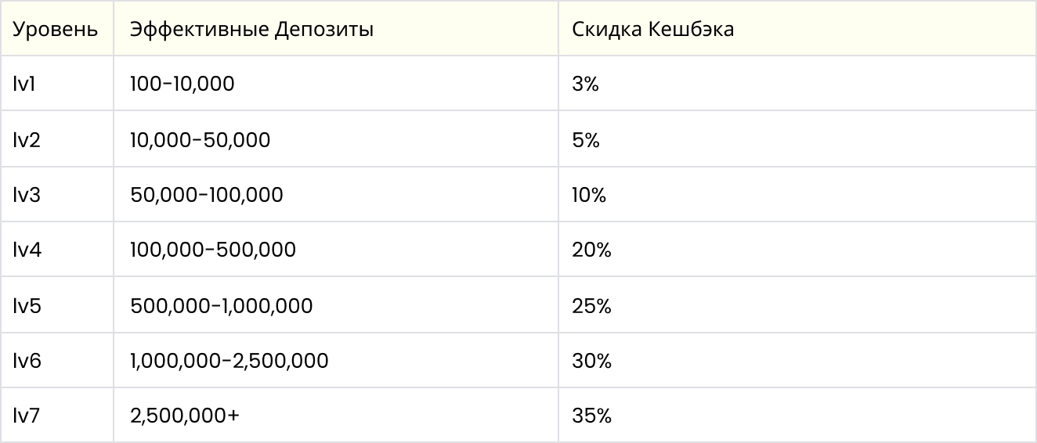
Task: Click the Скидка Кешбэка column header
Action: (x=797, y=29)
